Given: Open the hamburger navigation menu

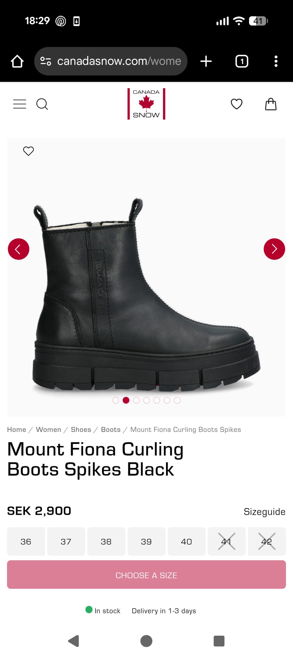Looking at the screenshot, I should point(20,104).
